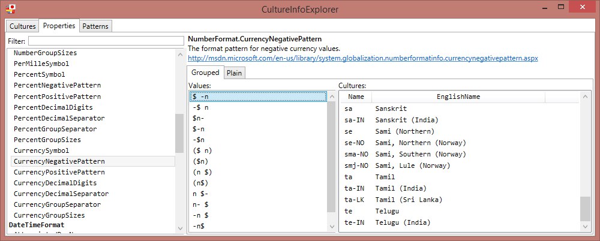
Task: Click the Name column header
Action: coord(356,97)
